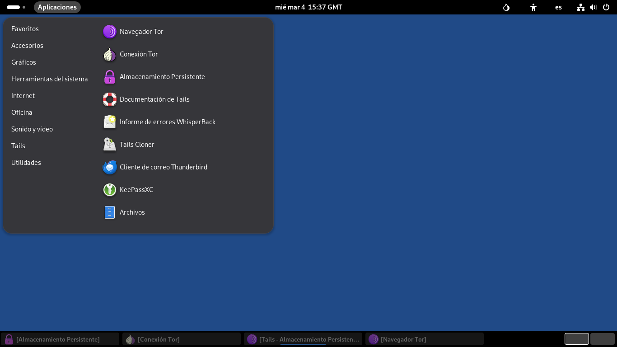Launch Navegador Tor from its onion icon
Viewport: 617px width, 347px height.
[110, 32]
